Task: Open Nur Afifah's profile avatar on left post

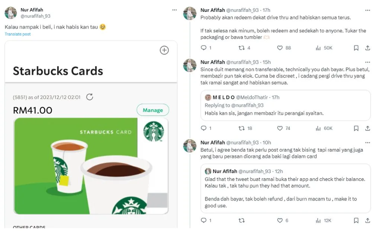Action: click(x=11, y=13)
